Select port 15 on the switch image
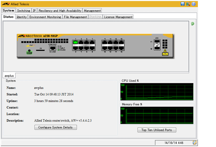This screenshot has height=147, width=216. (x=121, y=42)
